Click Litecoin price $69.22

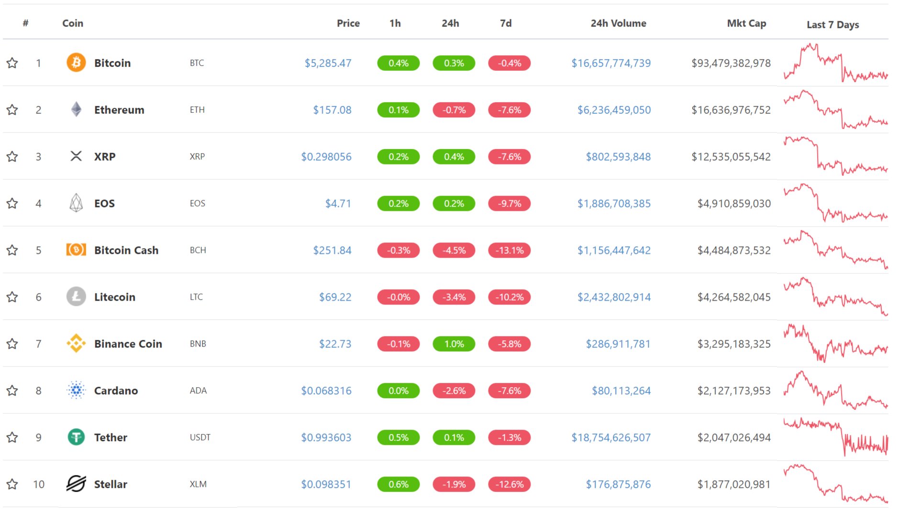(335, 297)
